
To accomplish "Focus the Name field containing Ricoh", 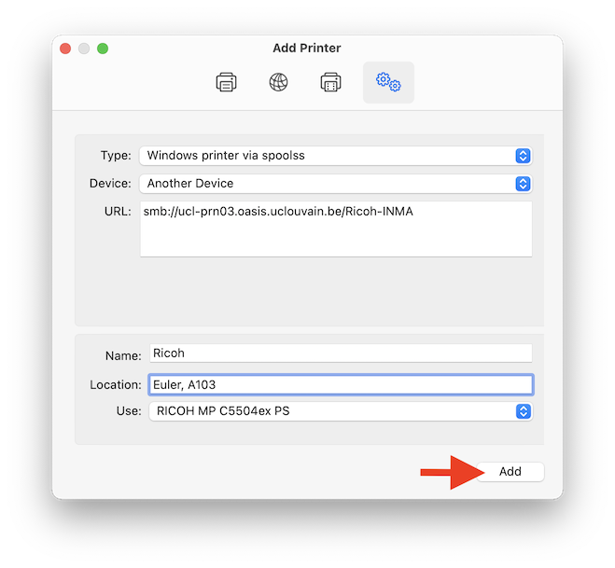I will pyautogui.click(x=341, y=353).
